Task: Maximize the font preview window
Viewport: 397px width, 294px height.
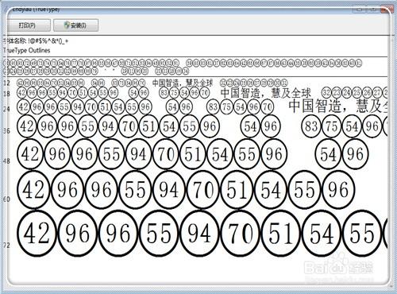Action: [373, 9]
